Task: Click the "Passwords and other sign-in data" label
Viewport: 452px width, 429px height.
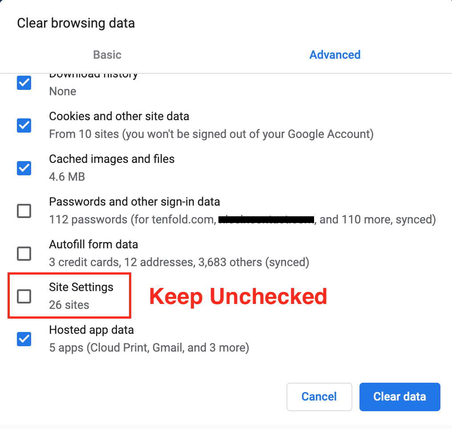Action: click(x=134, y=202)
